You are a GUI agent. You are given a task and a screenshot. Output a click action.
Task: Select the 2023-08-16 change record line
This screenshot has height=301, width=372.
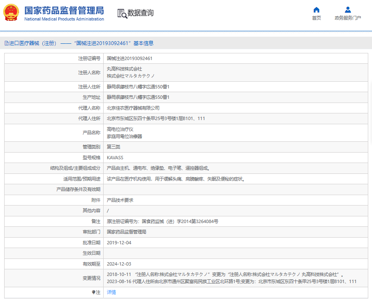pyautogui.click(x=231, y=281)
